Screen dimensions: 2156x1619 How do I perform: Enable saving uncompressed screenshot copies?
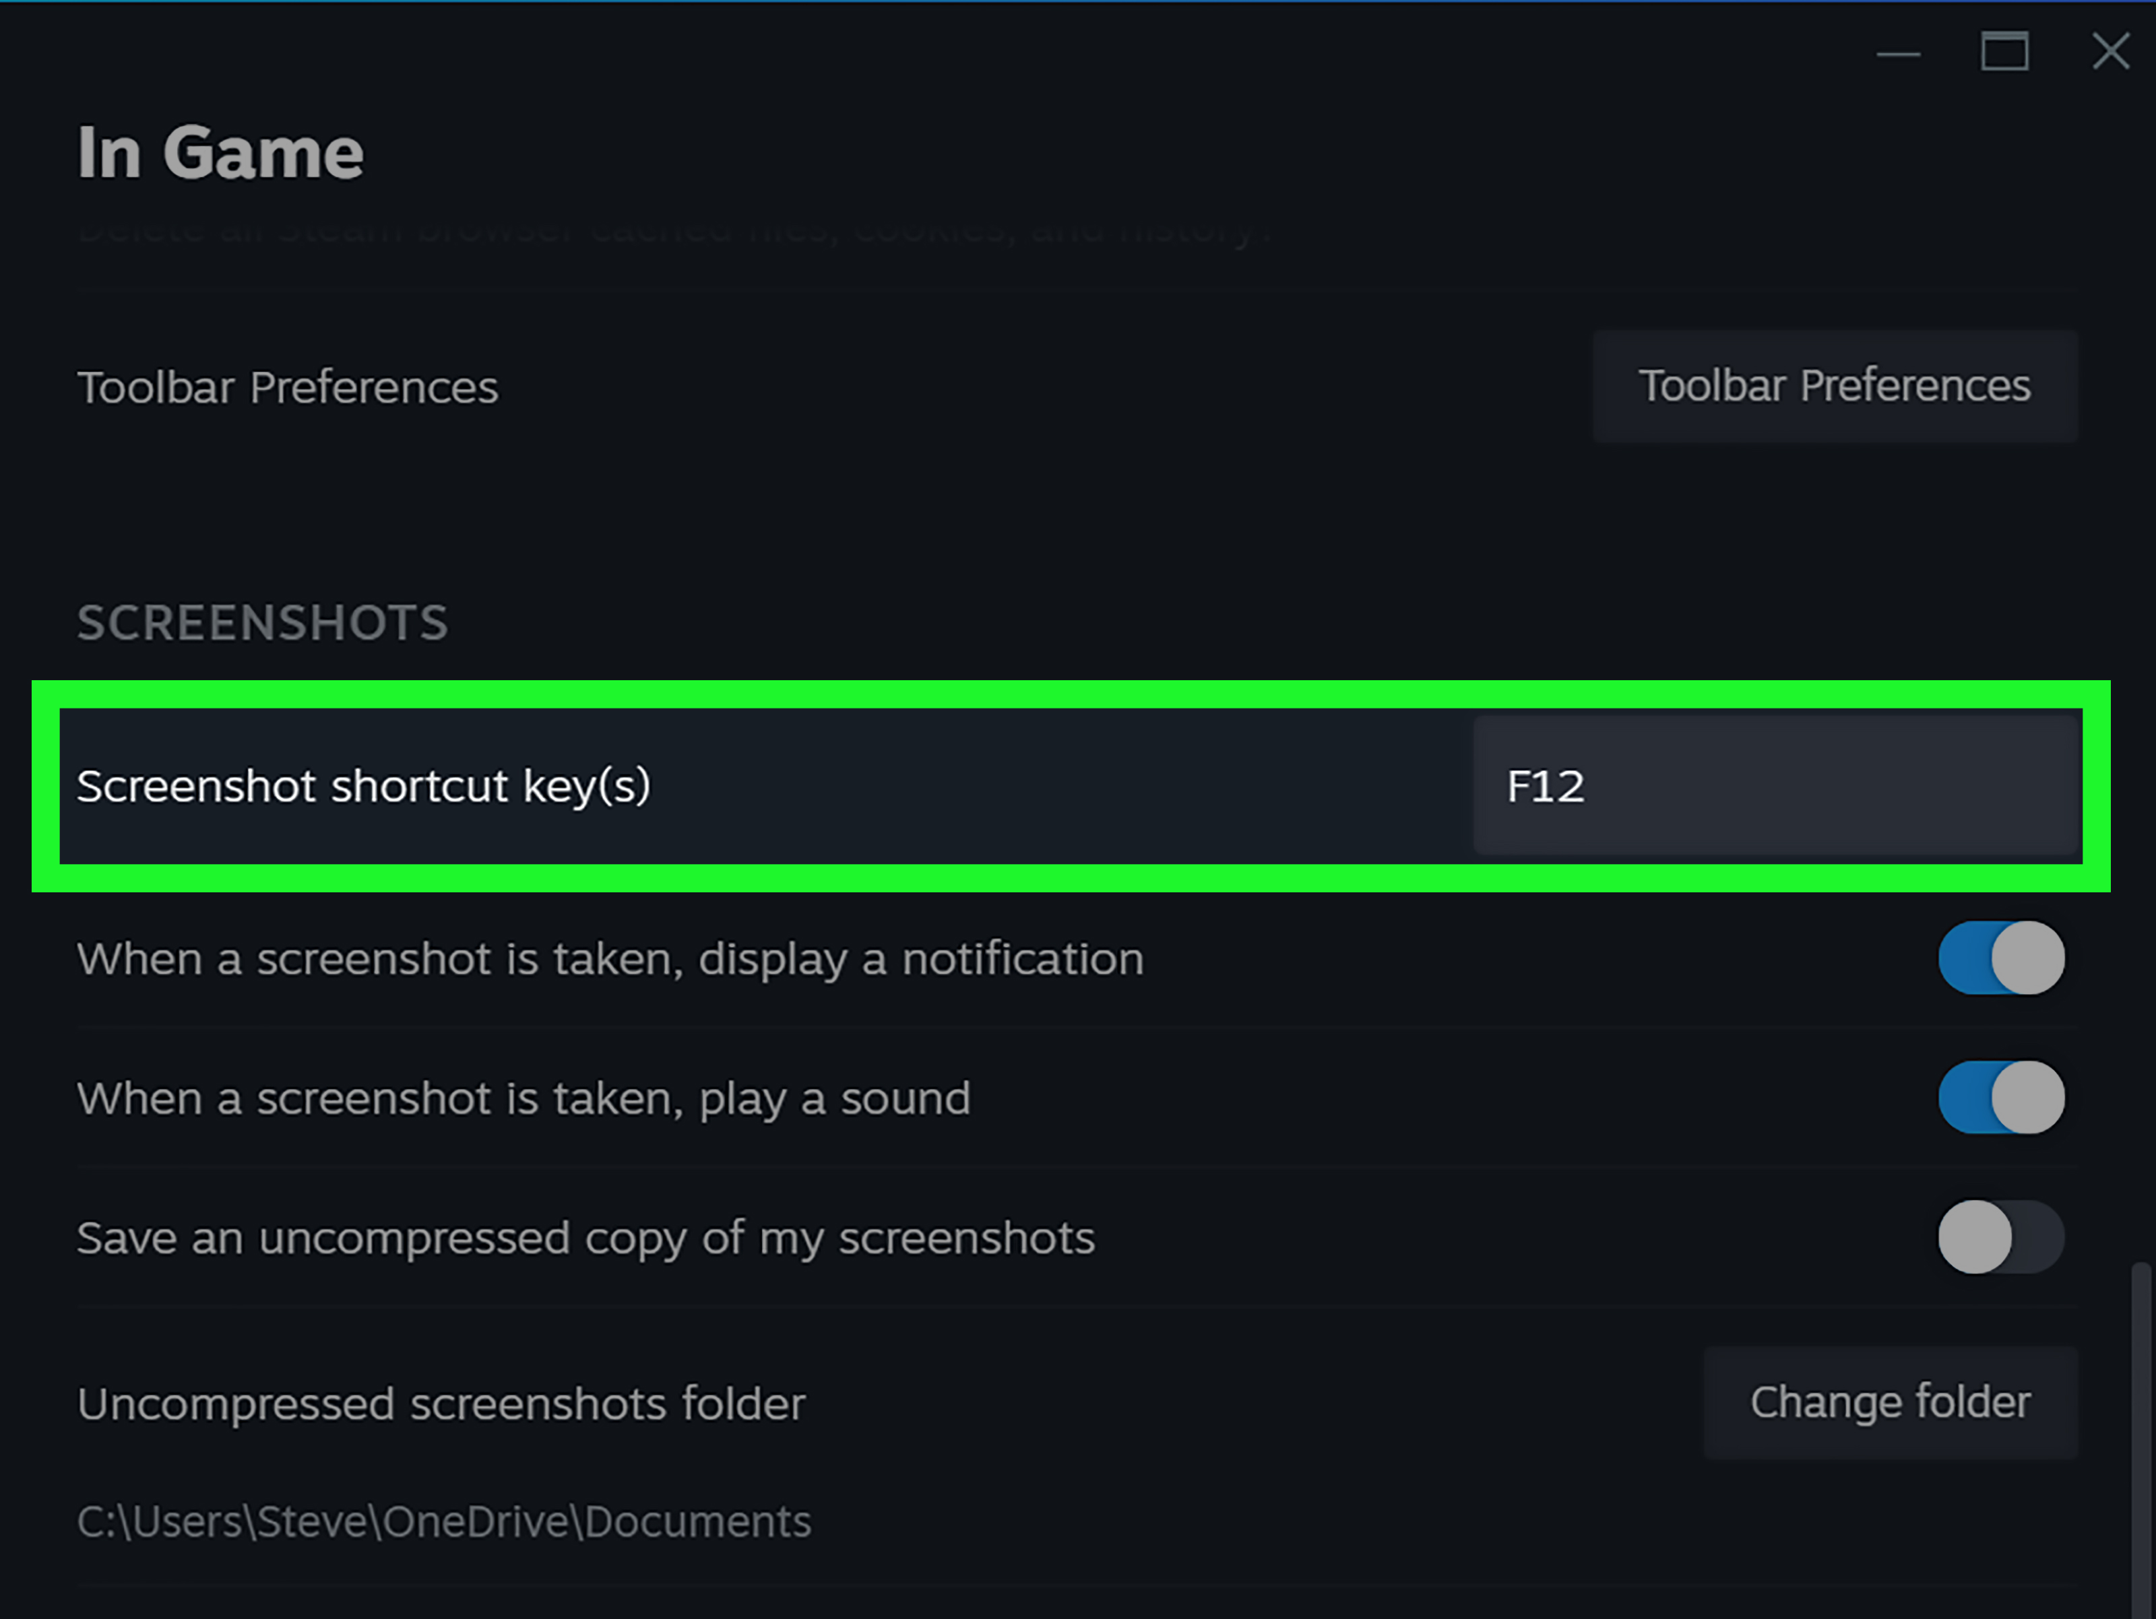pyautogui.click(x=2000, y=1237)
